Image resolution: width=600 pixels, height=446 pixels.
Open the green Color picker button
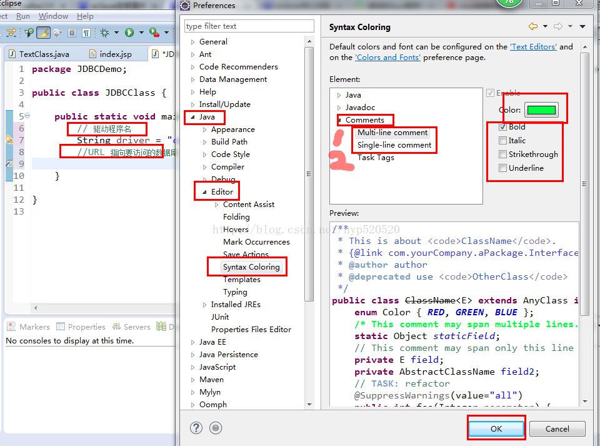coord(541,110)
